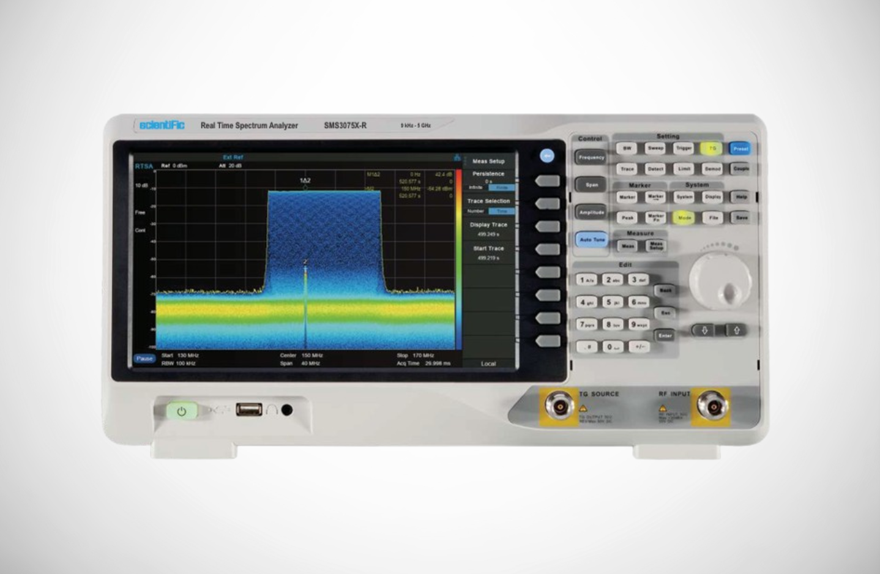Tap the decimal point key

tap(587, 347)
